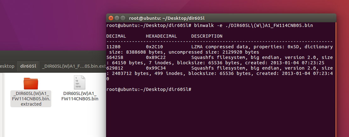
Task: Select the dir605l path bar segment
Action: coord(28,66)
